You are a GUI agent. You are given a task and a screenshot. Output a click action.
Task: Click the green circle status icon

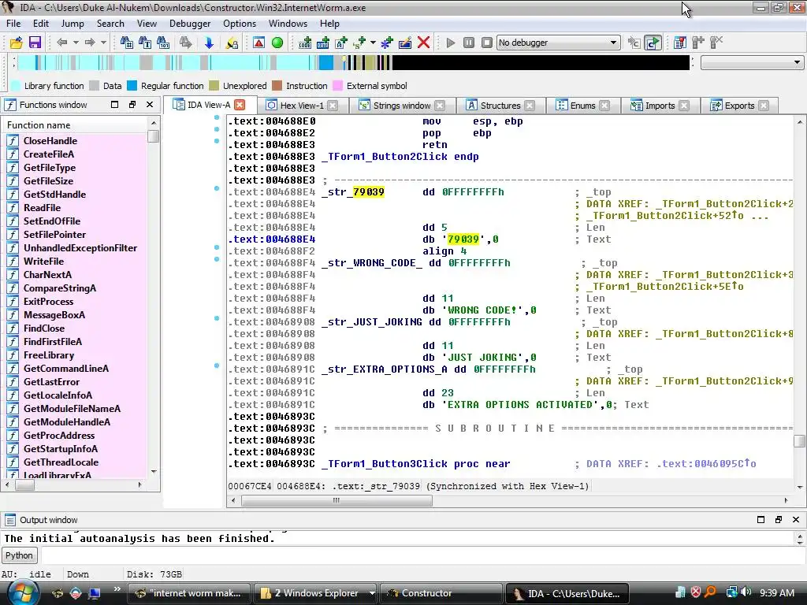pos(277,43)
